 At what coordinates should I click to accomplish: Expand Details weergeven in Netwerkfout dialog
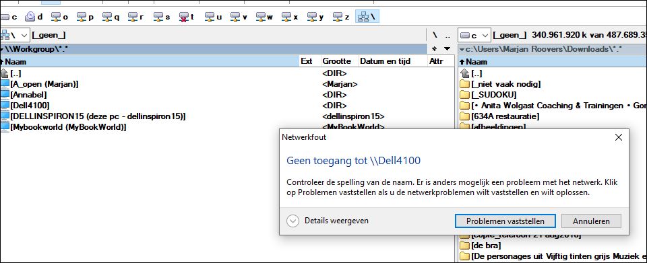click(328, 221)
